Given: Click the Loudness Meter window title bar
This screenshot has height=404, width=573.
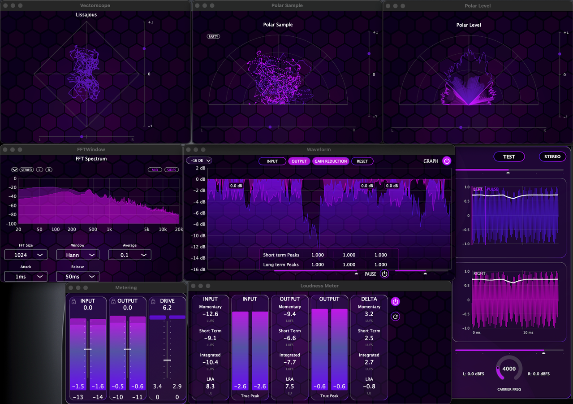Looking at the screenshot, I should (x=319, y=286).
